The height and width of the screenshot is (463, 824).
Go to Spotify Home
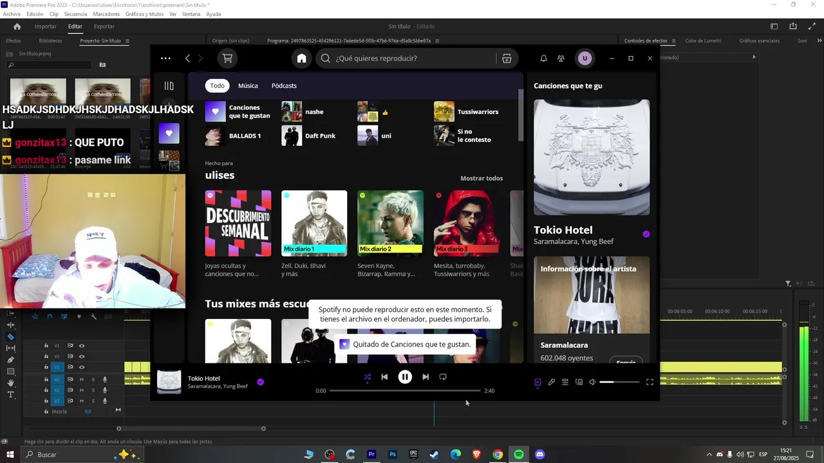[x=301, y=58]
